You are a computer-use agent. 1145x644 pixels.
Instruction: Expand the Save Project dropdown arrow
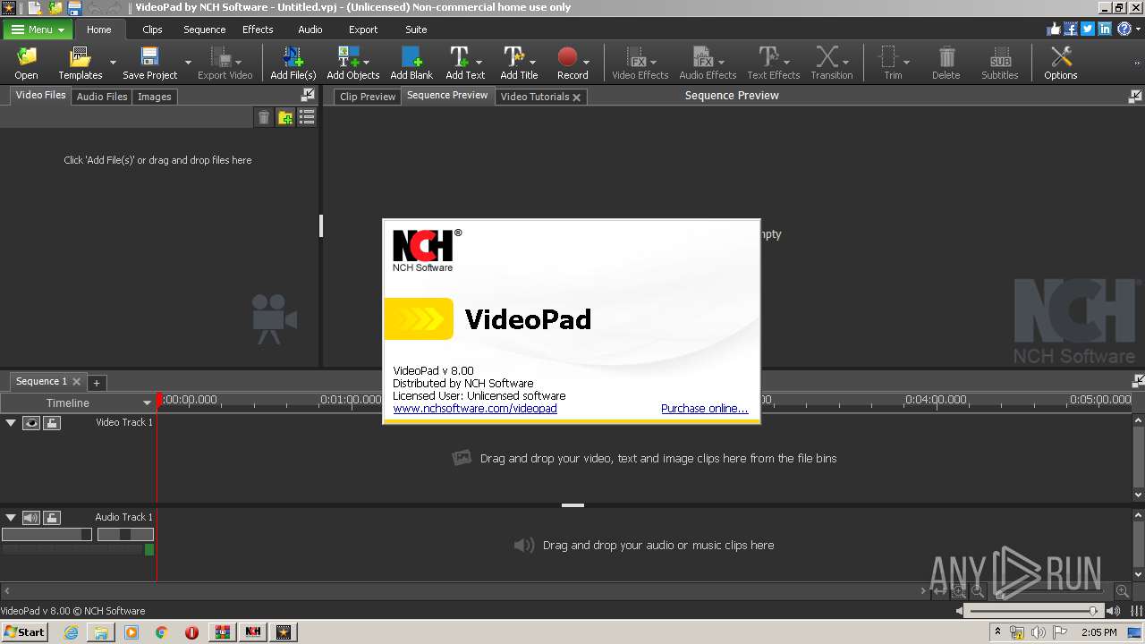[x=188, y=63]
